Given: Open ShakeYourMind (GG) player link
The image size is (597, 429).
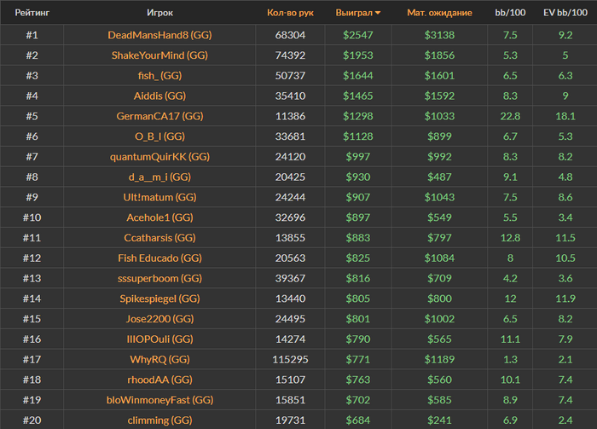Looking at the screenshot, I should click(x=160, y=55).
